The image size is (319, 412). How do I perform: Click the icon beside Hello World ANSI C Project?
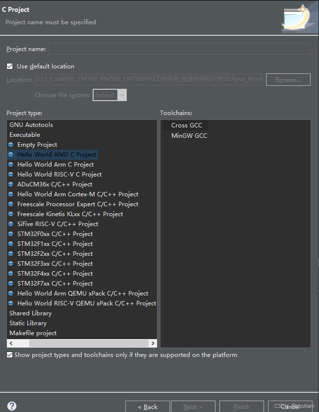click(11, 155)
